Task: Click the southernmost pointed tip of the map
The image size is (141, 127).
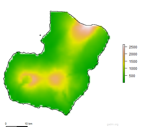Action: coord(66,115)
